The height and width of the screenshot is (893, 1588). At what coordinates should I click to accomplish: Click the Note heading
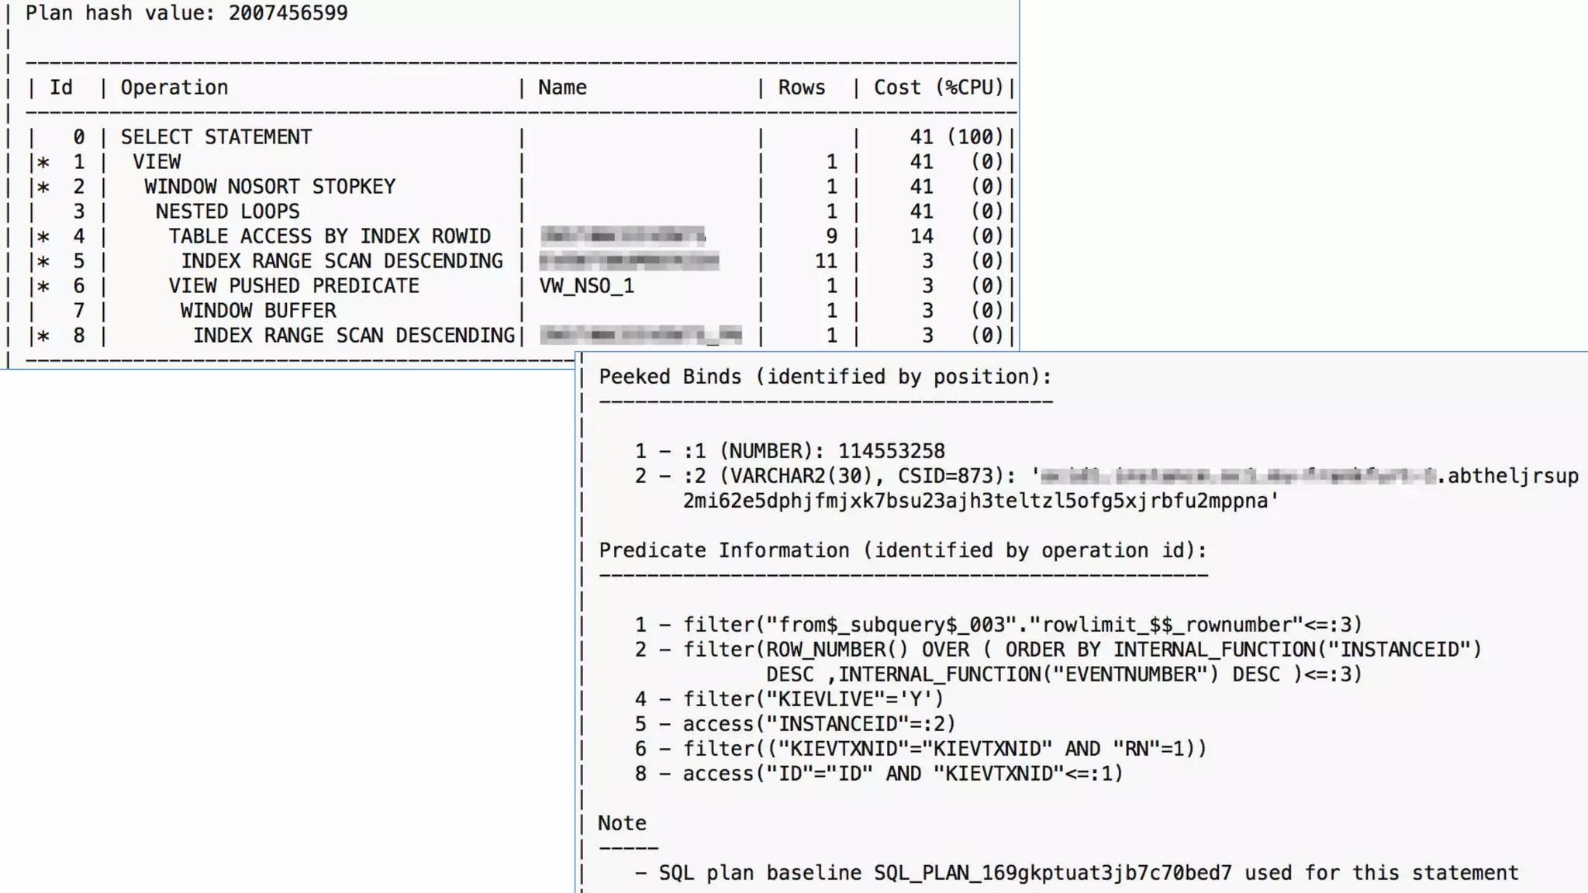(x=622, y=823)
